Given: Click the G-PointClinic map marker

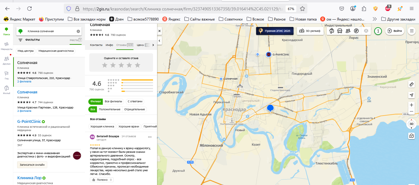Looking at the screenshot, I should pos(269,54).
